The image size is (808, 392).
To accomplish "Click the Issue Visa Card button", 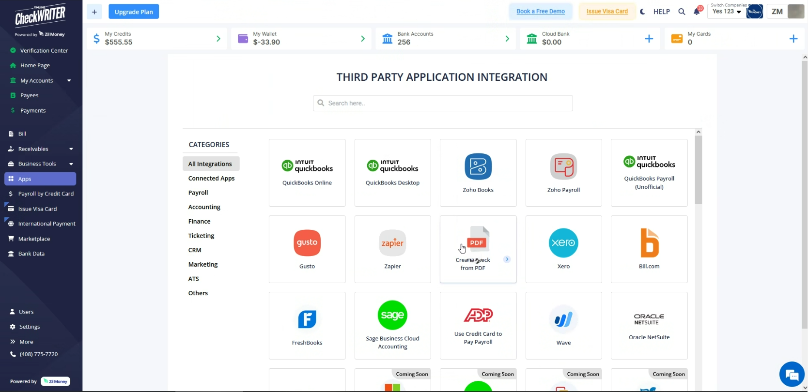I will pos(607,12).
